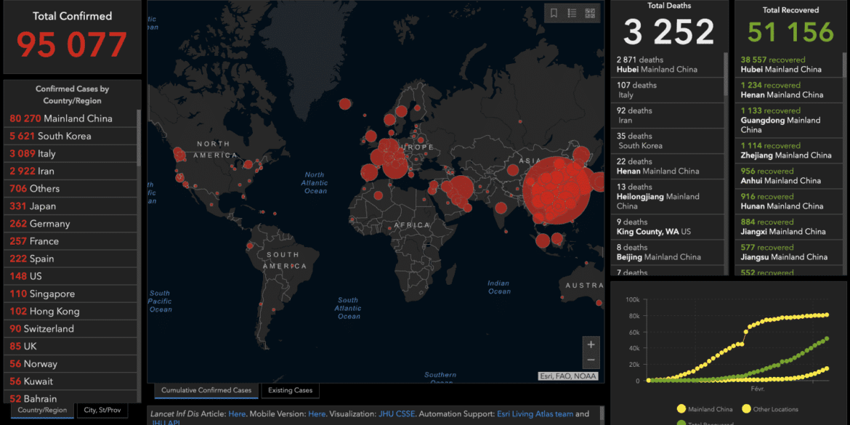Screen dimensions: 850x425
Task: Switch to the Existing Cases tab
Action: click(x=290, y=390)
